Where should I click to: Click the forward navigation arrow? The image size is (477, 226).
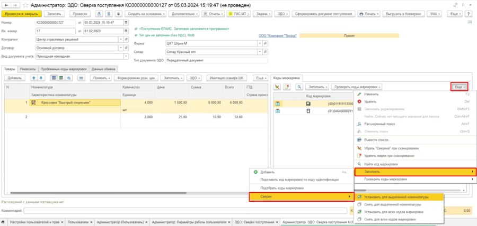coord(15,5)
